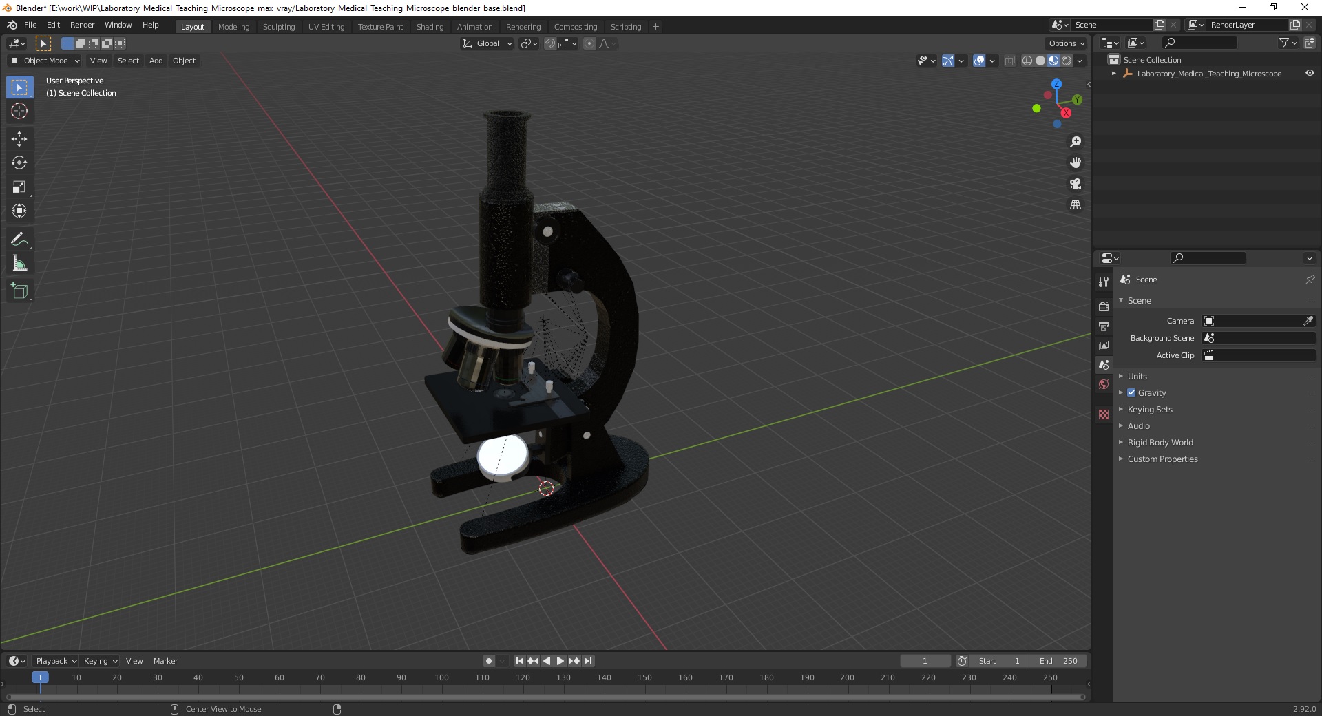
Task: Toggle auto keying record button
Action: click(489, 661)
